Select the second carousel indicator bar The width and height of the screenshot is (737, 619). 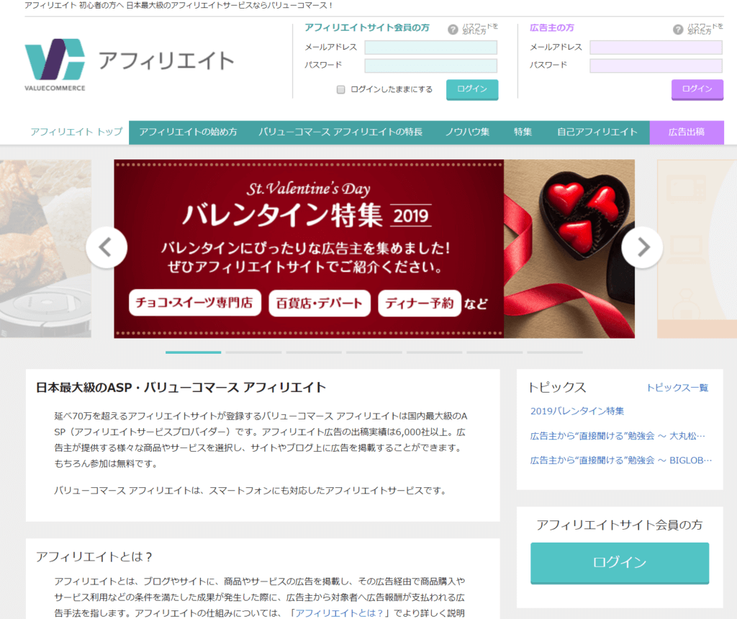[253, 352]
